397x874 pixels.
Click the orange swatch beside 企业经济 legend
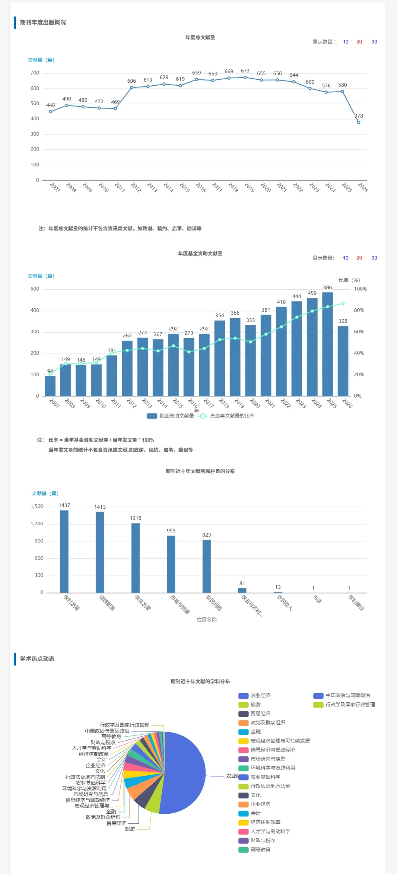tap(243, 804)
